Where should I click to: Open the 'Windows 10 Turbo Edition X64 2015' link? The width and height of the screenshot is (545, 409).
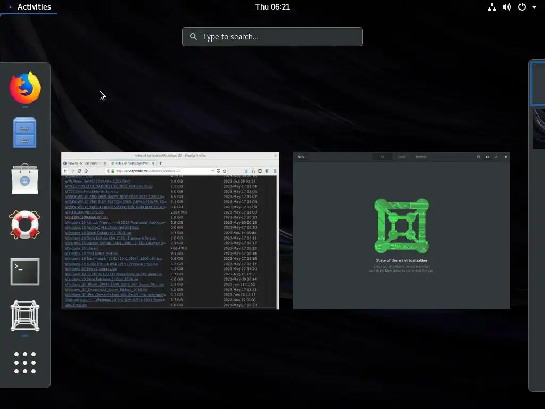click(x=112, y=264)
